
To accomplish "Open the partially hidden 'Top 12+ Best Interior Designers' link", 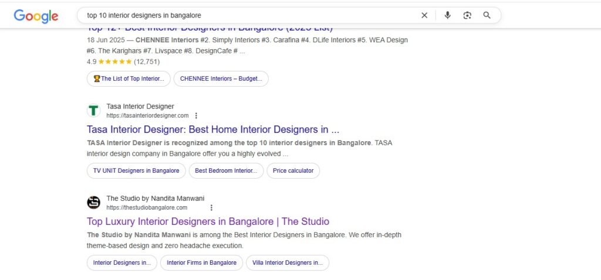I will click(x=210, y=30).
